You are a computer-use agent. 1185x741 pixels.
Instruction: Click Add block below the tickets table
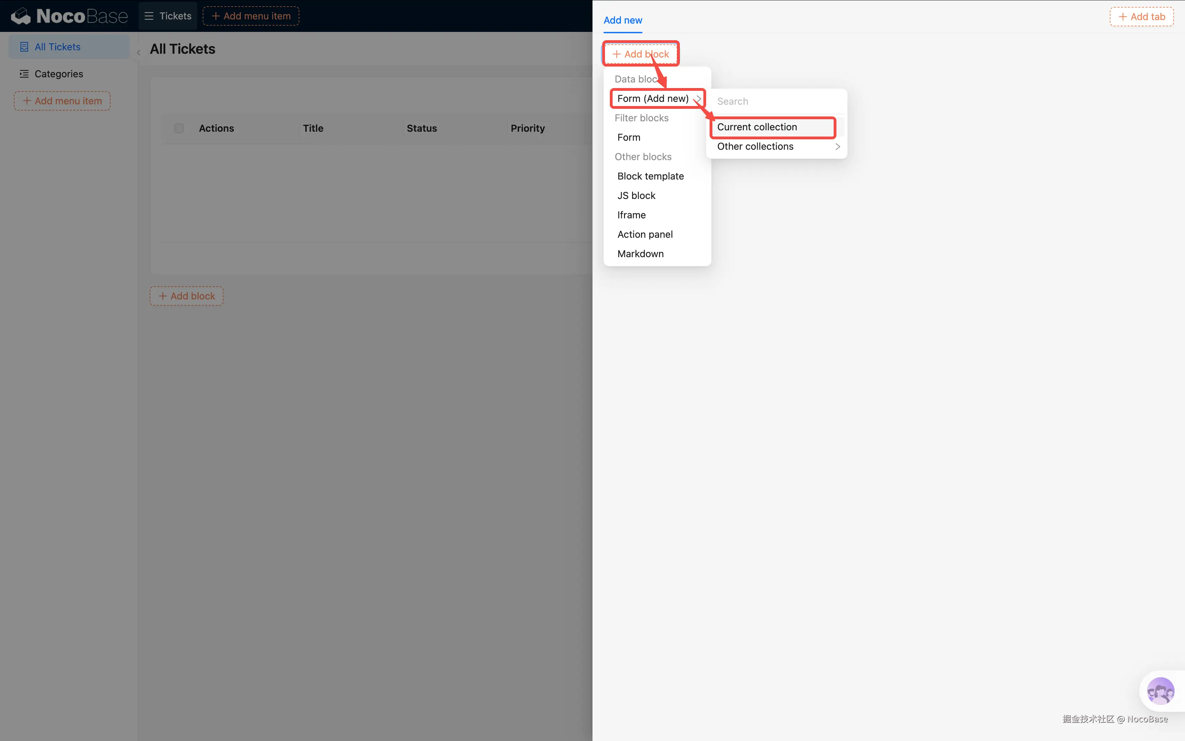pyautogui.click(x=187, y=296)
